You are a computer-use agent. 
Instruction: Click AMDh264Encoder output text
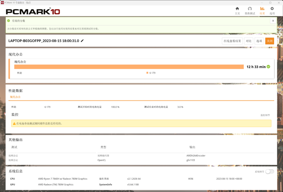pos(196,156)
